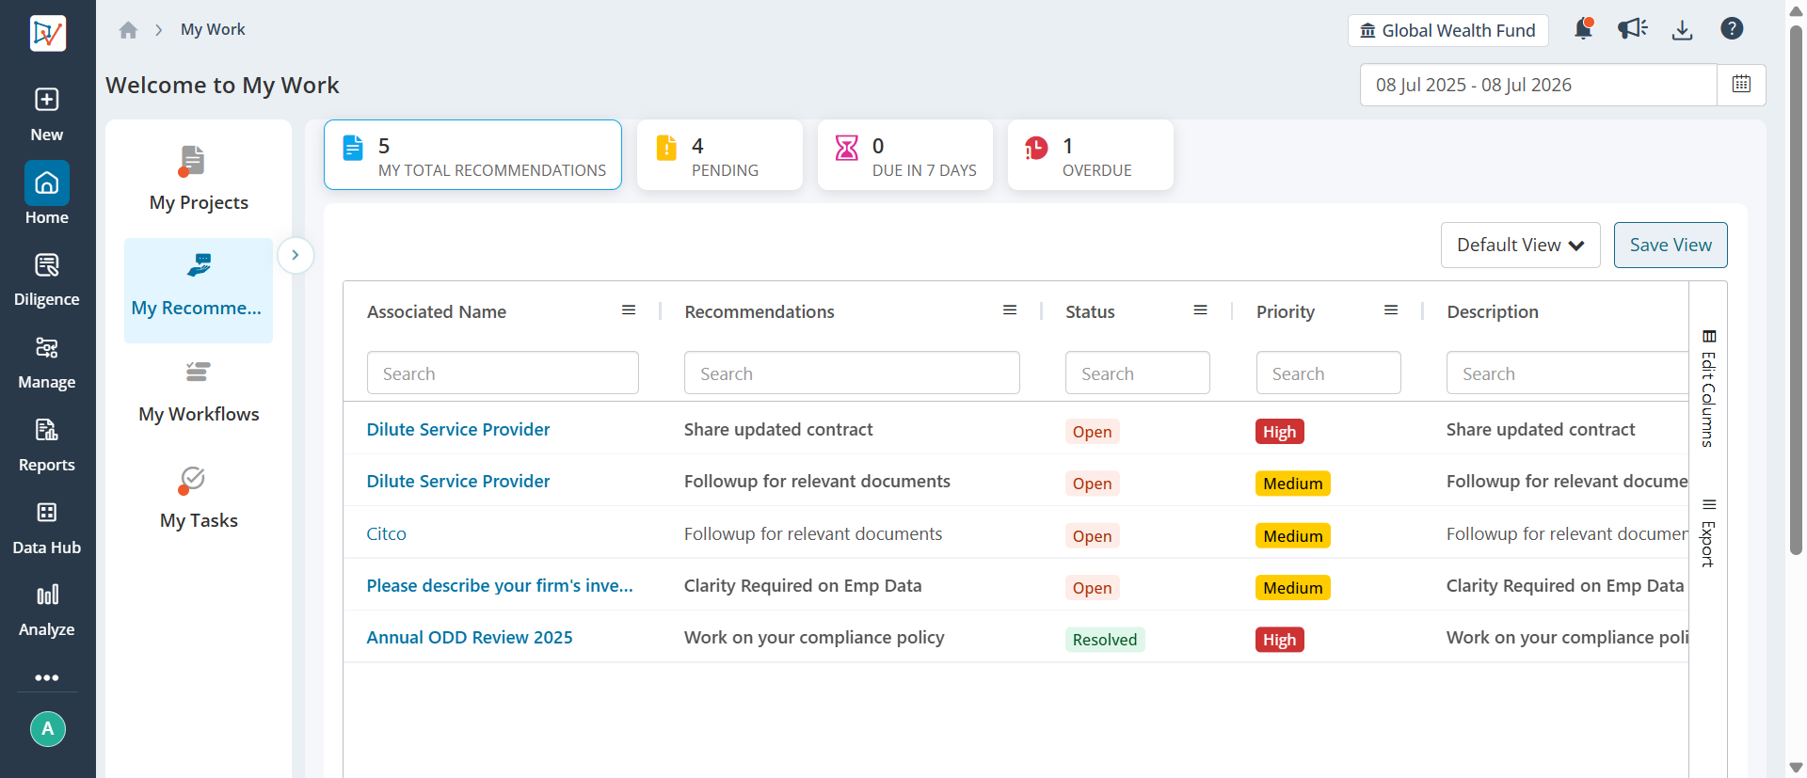
Task: Expand the Default View dropdown
Action: pyautogui.click(x=1520, y=245)
